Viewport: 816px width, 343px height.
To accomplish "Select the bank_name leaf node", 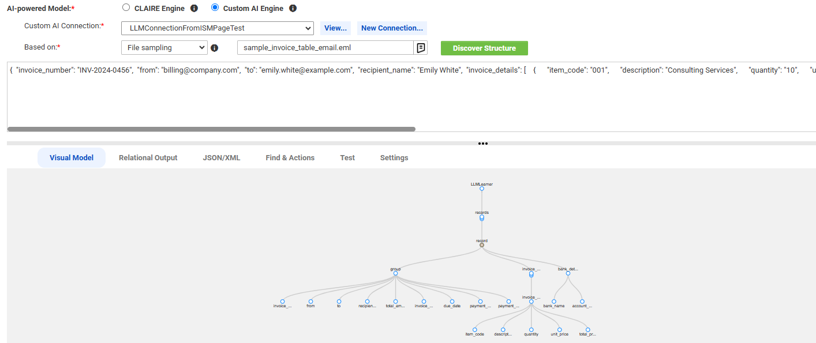I will pyautogui.click(x=554, y=301).
